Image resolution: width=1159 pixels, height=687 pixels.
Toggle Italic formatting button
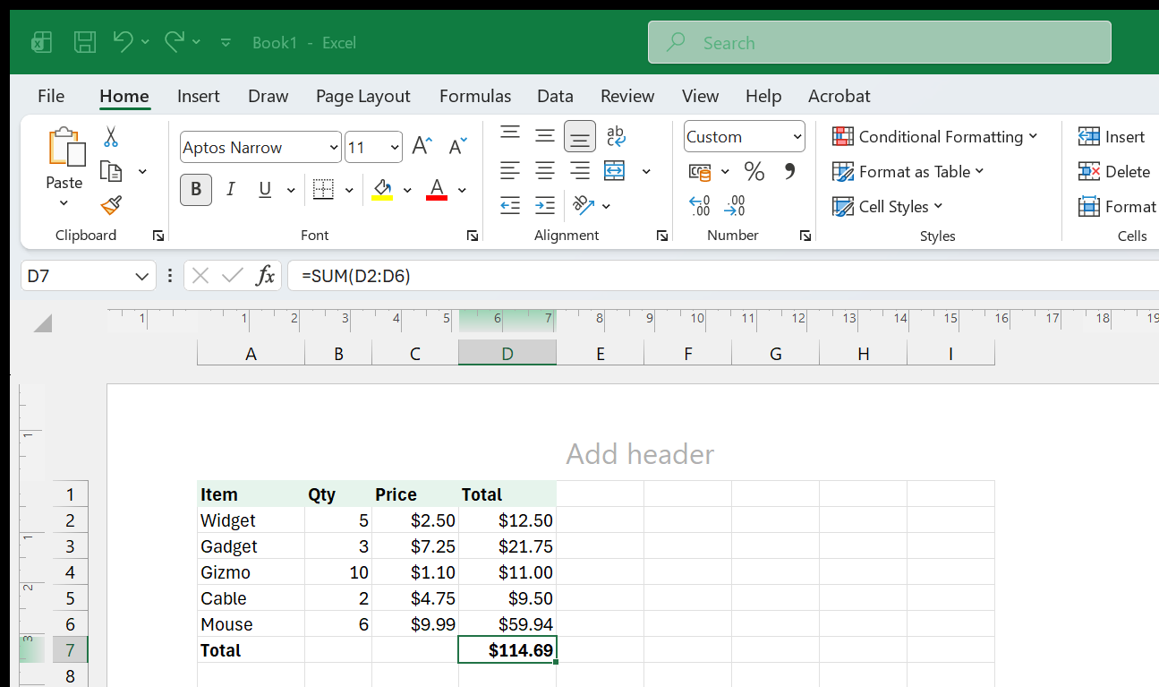(231, 189)
